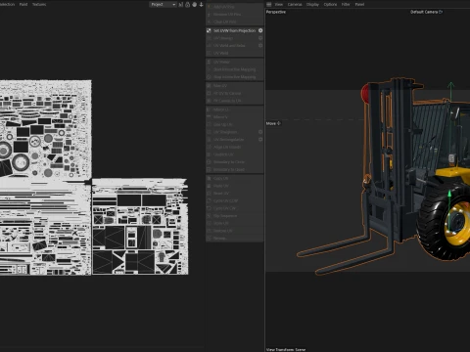Open UV Unwrap options gear

(260, 38)
